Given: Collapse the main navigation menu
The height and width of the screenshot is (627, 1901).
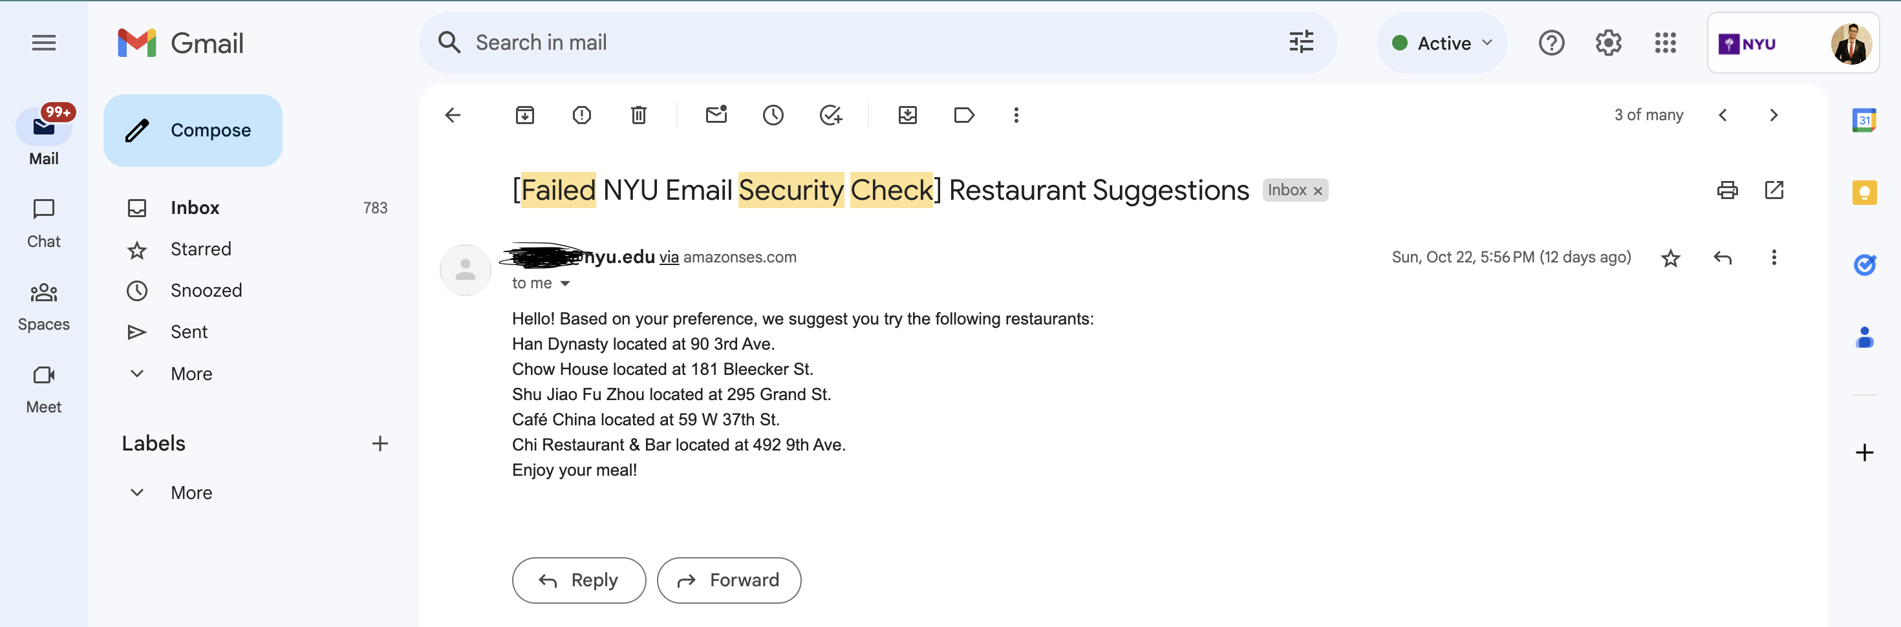Looking at the screenshot, I should 43,43.
